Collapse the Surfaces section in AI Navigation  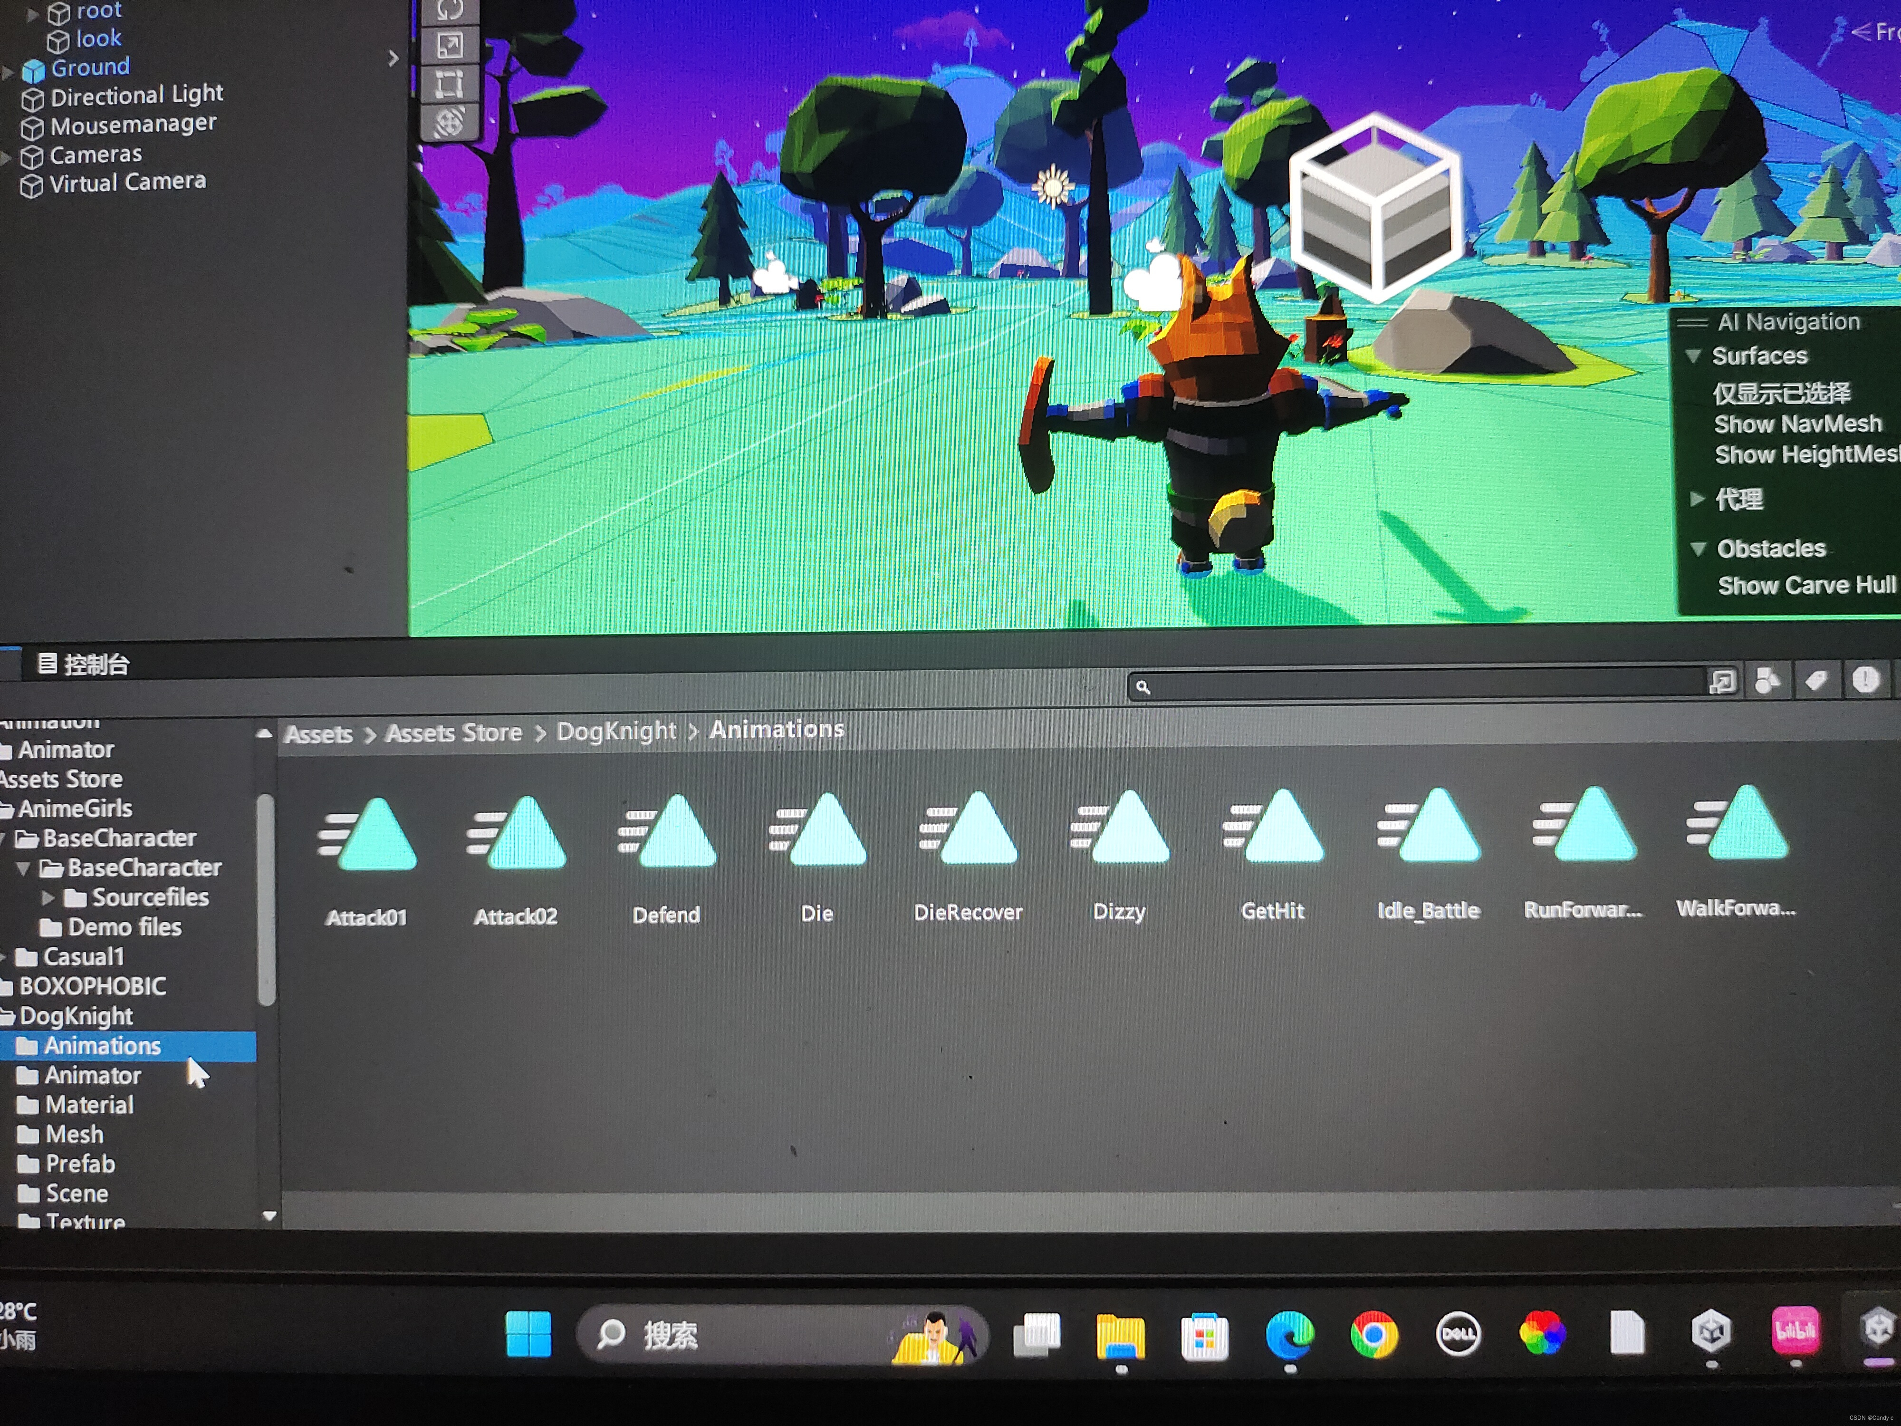click(1693, 356)
